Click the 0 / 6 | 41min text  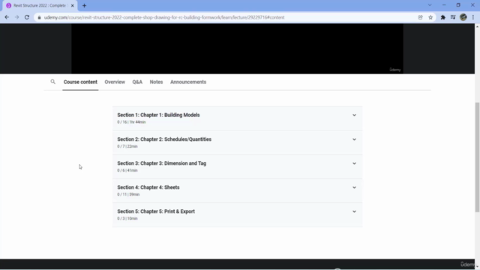(x=127, y=170)
